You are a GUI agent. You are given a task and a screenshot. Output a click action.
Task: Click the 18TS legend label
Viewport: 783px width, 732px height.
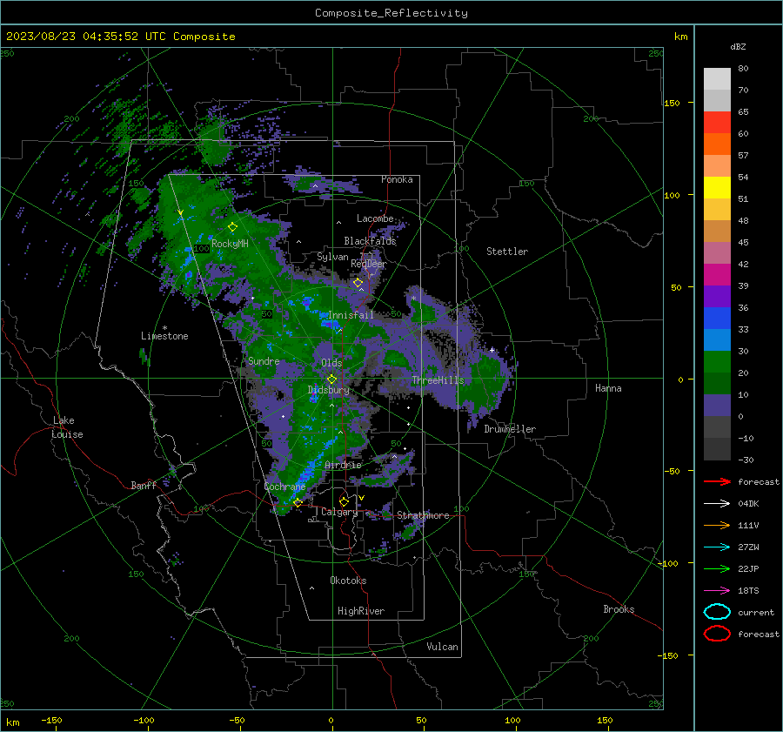tap(748, 591)
